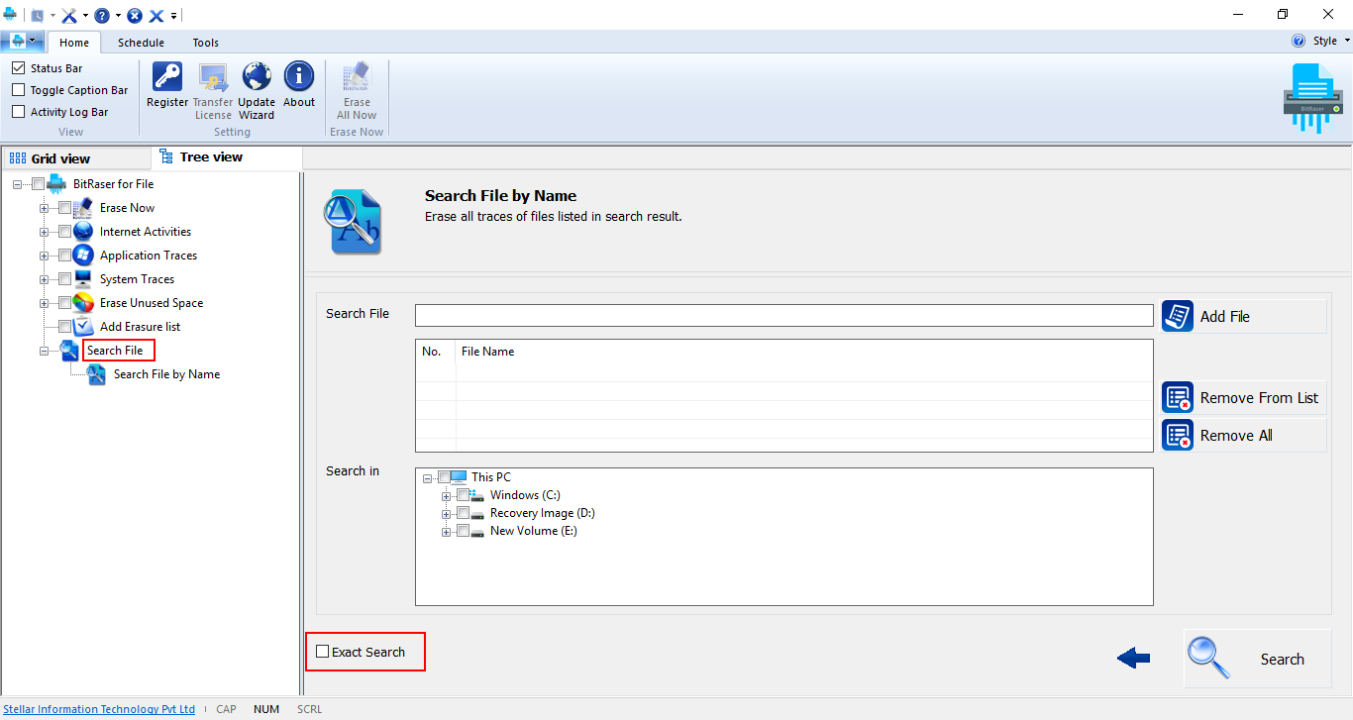Screen dimensions: 1353x720
Task: Select the Search File tree node
Action: [115, 351]
